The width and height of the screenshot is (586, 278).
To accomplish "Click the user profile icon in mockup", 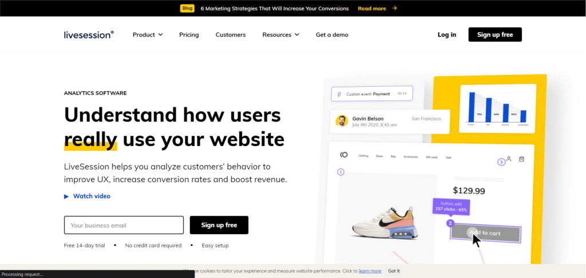I will [x=509, y=159].
